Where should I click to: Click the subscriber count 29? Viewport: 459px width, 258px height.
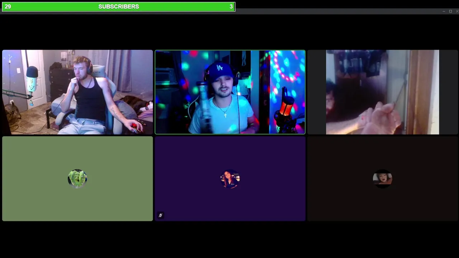click(x=8, y=6)
